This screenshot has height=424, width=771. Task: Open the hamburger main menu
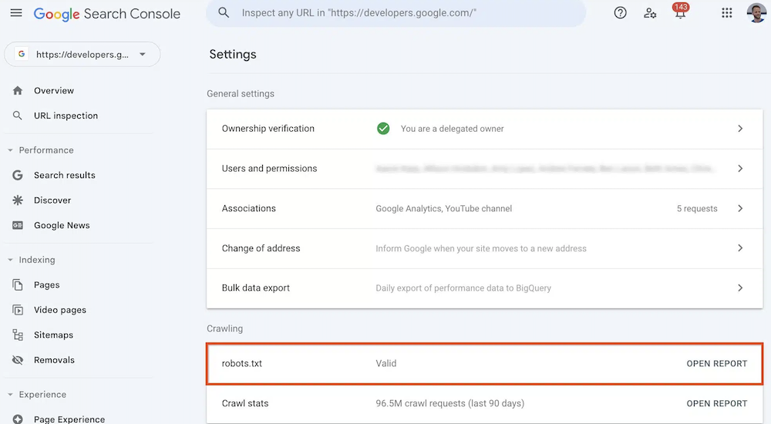coord(16,13)
